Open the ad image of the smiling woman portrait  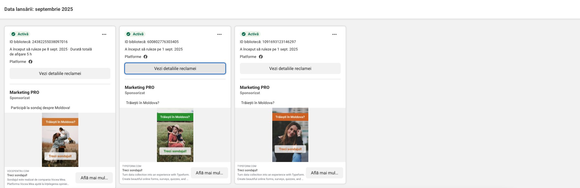click(290, 135)
